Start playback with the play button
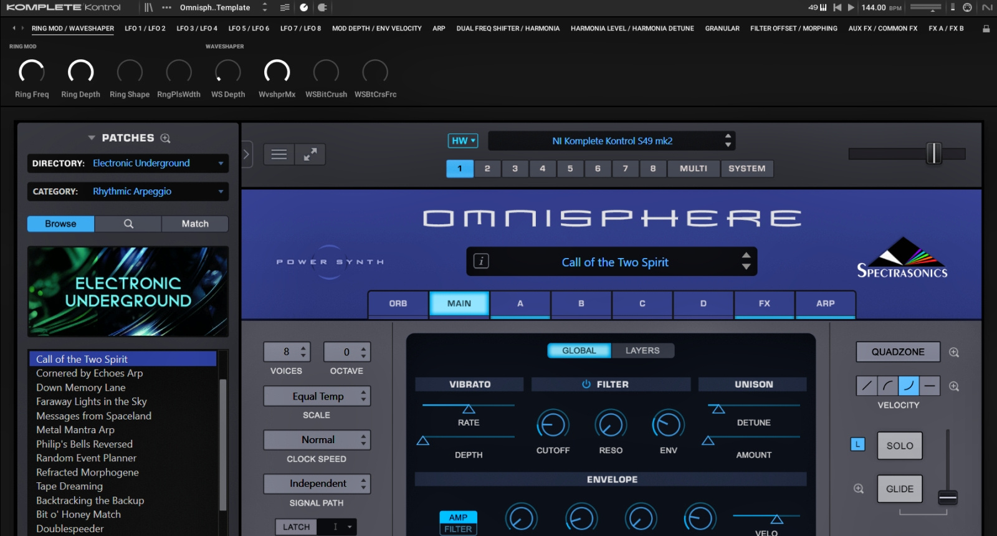The width and height of the screenshot is (997, 536). [851, 7]
